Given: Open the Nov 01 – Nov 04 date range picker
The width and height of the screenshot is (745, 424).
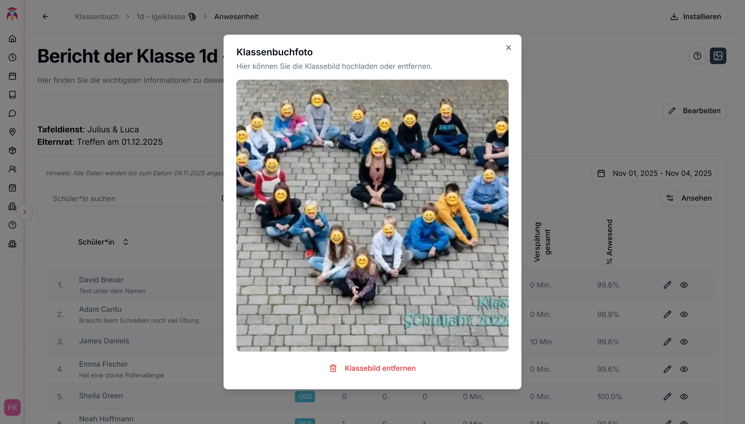Looking at the screenshot, I should tap(654, 173).
